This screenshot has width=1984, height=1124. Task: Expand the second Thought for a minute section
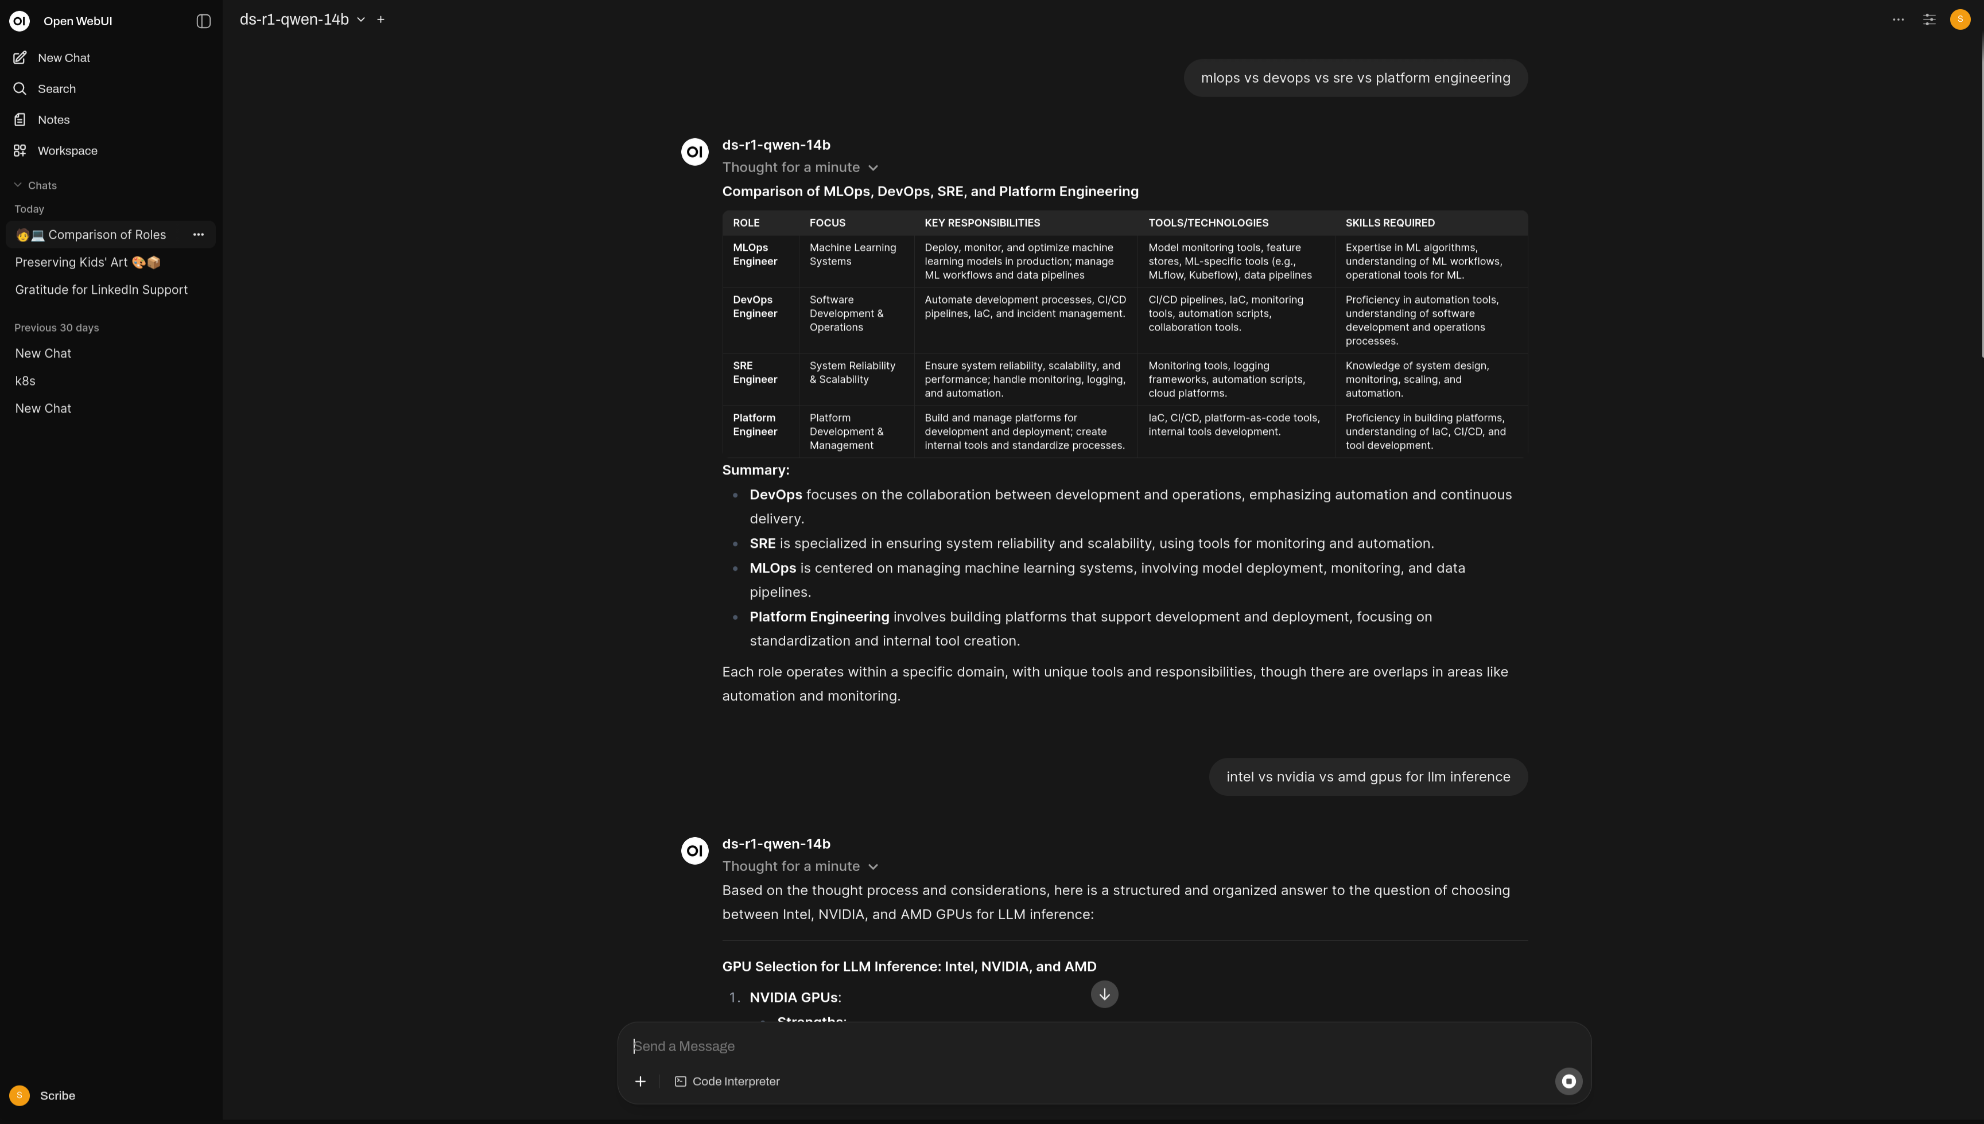(x=801, y=866)
